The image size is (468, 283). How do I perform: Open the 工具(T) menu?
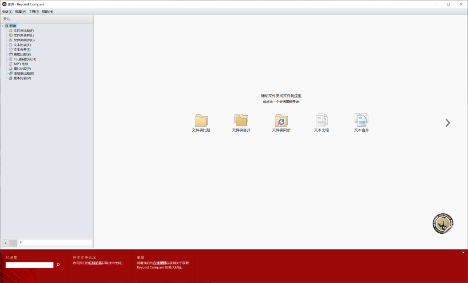(34, 11)
